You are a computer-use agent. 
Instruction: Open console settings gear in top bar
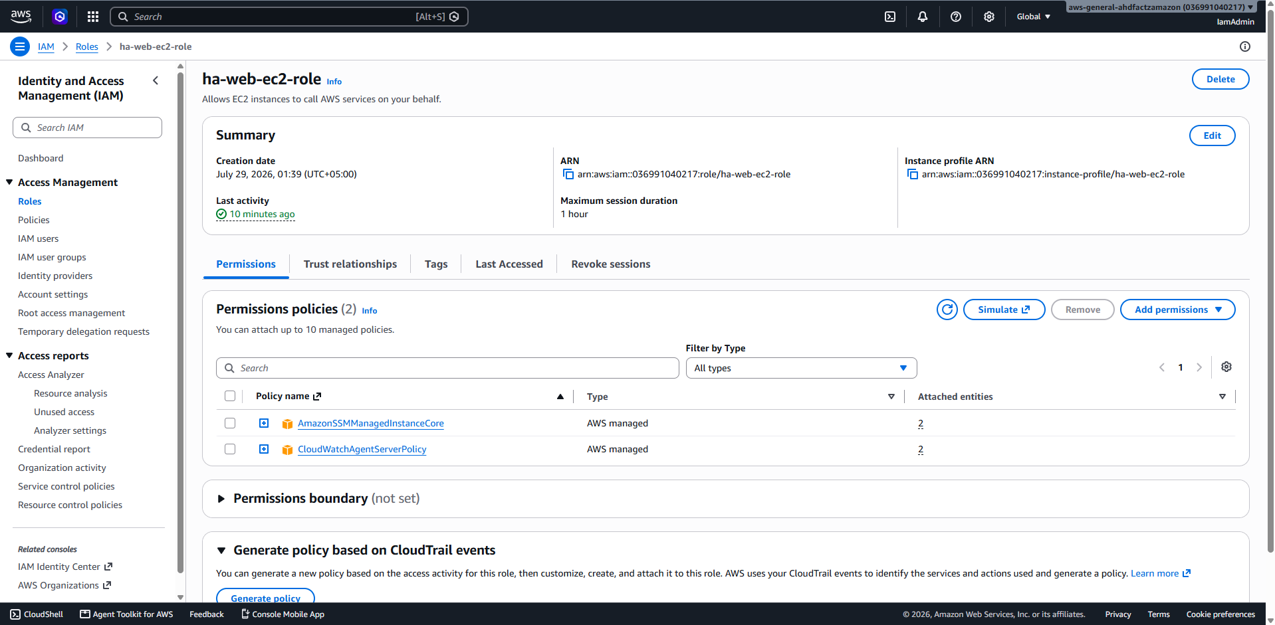tap(989, 17)
